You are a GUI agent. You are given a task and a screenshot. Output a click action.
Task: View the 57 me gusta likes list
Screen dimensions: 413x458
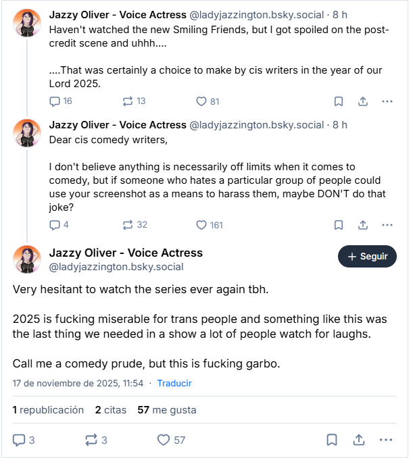(166, 409)
